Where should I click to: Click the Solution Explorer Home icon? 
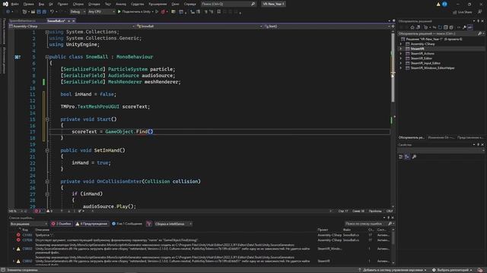pos(412,27)
